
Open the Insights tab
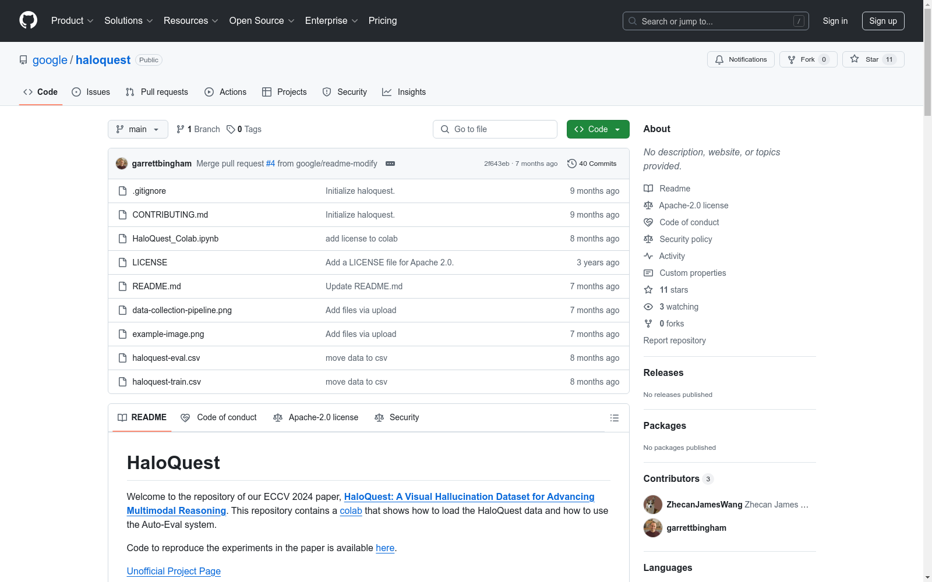(404, 92)
